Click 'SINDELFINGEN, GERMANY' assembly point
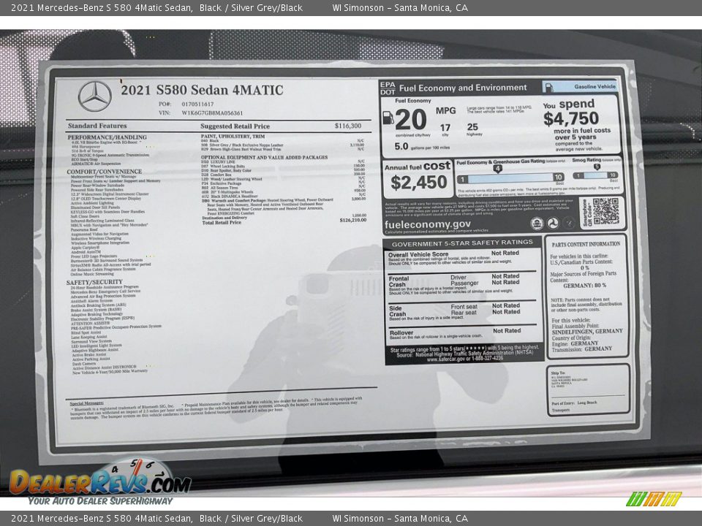This screenshot has width=702, height=526. click(x=587, y=332)
